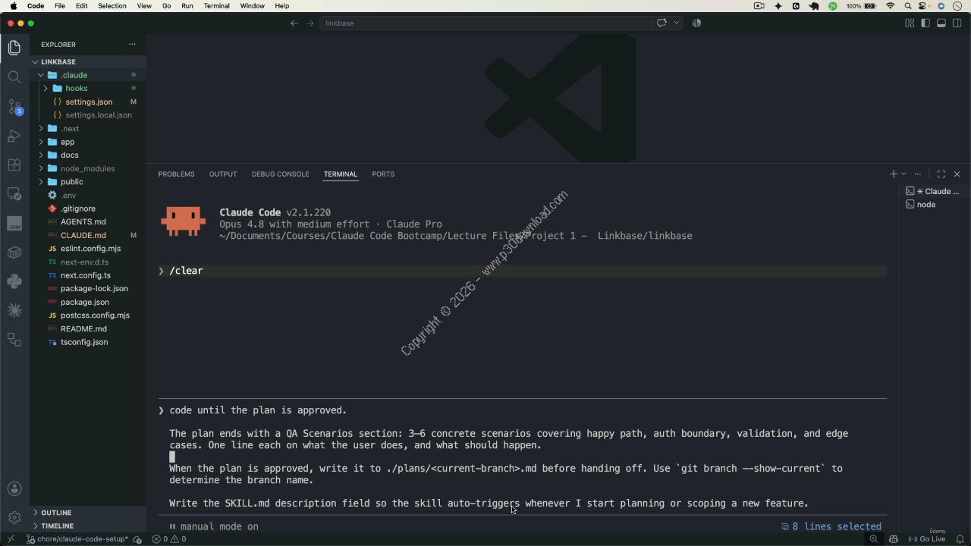Expand the node_modules folder
971x546 pixels.
click(88, 168)
